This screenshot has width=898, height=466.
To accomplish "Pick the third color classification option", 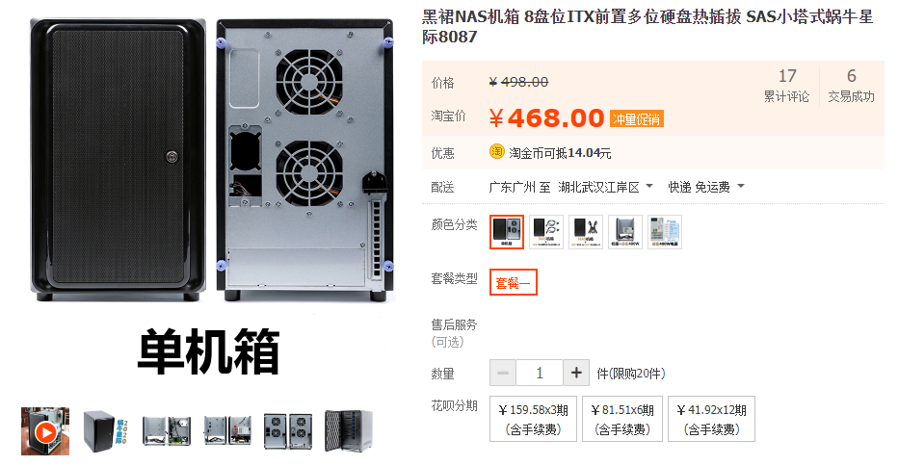I will pos(586,232).
